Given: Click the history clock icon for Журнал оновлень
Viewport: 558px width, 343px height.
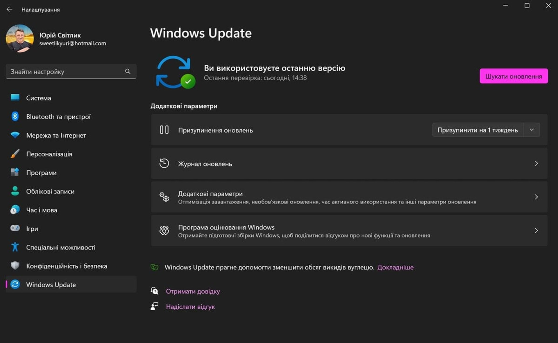Looking at the screenshot, I should click(164, 163).
